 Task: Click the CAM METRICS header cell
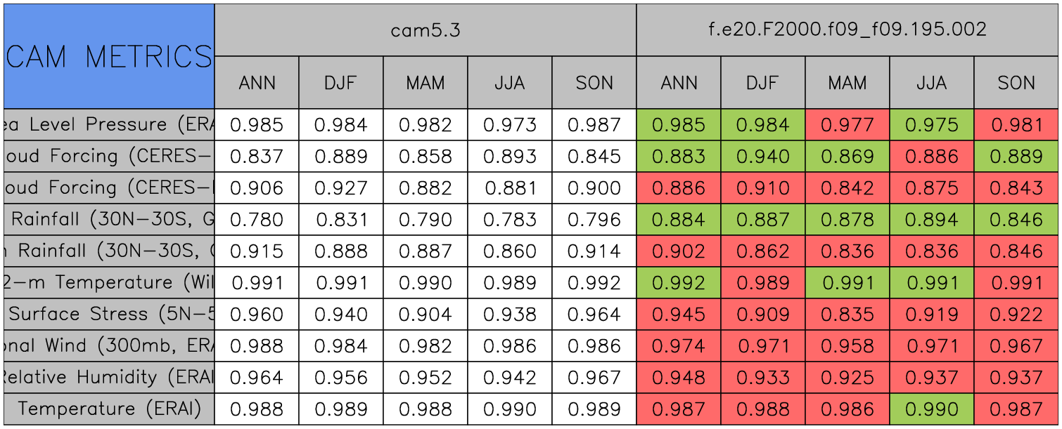(x=108, y=56)
